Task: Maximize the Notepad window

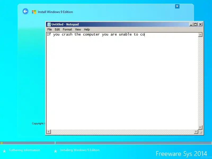Action: [x=196, y=24]
